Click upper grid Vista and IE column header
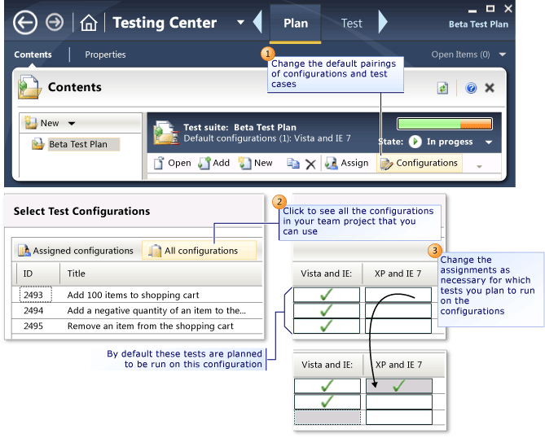 327,274
